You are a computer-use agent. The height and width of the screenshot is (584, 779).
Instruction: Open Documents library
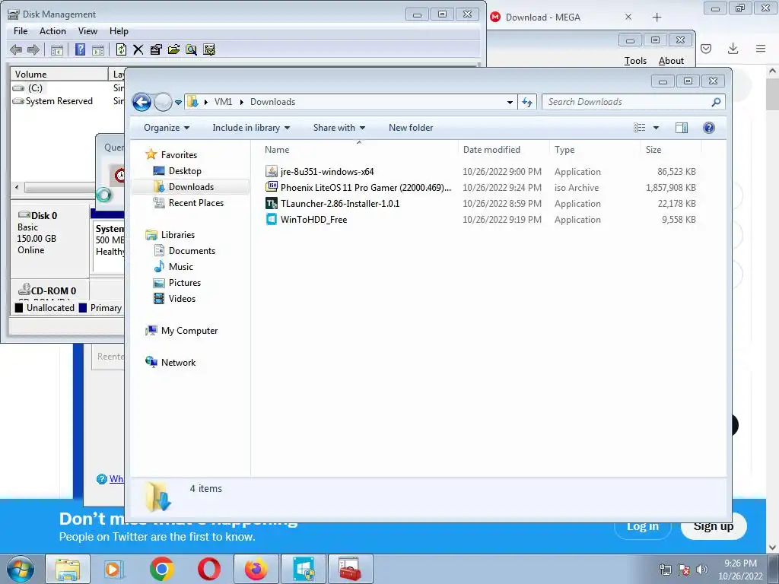(x=192, y=251)
